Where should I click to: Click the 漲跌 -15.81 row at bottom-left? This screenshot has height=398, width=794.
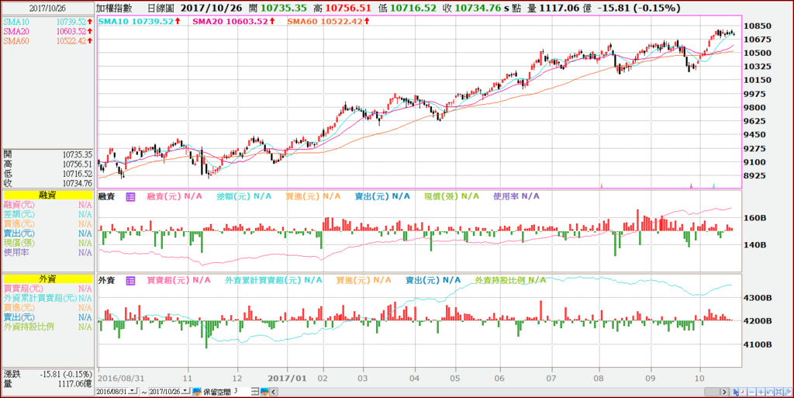tap(48, 374)
